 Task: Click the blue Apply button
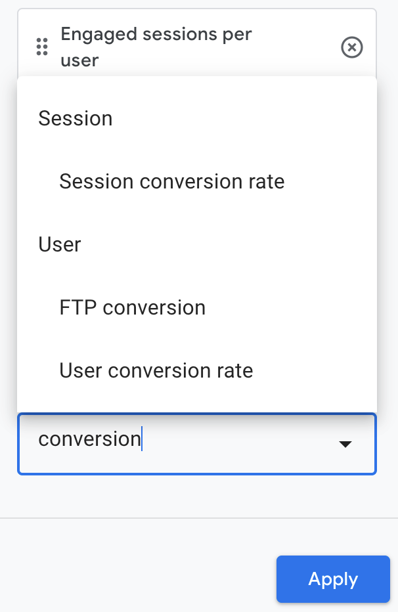333,579
